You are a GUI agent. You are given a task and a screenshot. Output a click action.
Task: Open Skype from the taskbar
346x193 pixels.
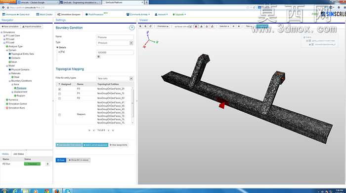click(x=68, y=191)
